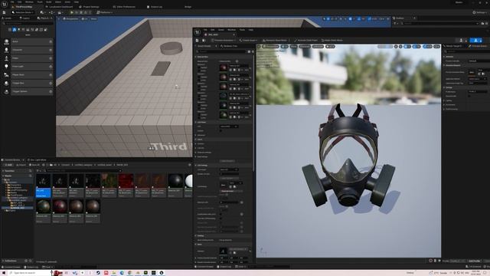The width and height of the screenshot is (490, 276).
Task: Click the Reimport Base Mesh button
Action: 274,41
